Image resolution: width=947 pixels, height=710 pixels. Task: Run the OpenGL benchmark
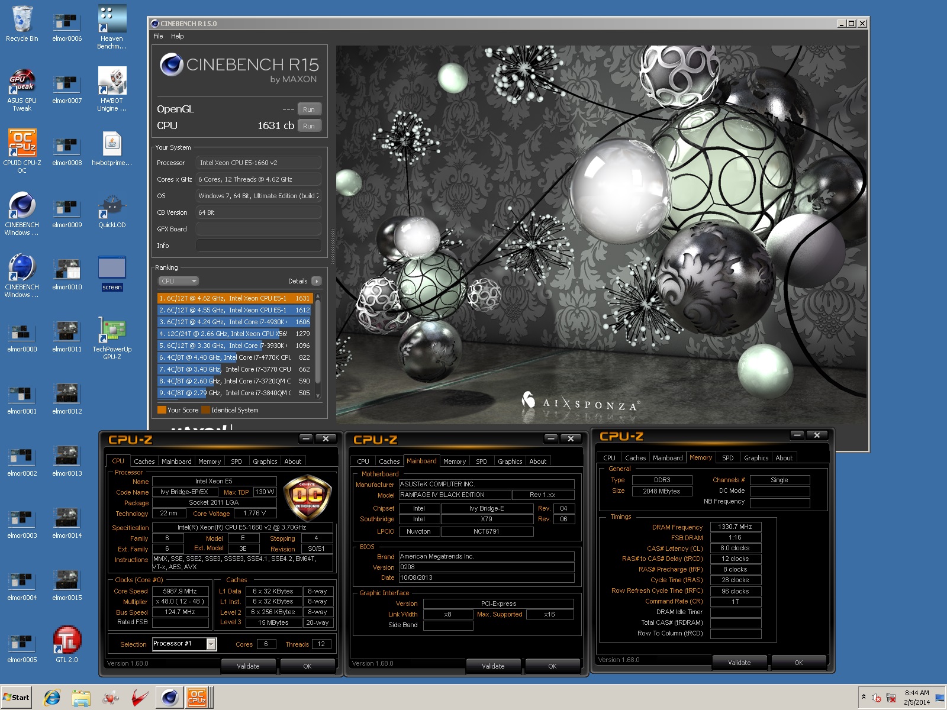click(309, 109)
